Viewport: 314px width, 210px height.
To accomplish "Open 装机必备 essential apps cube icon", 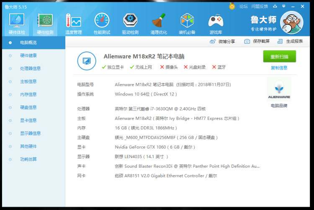I will click(187, 23).
